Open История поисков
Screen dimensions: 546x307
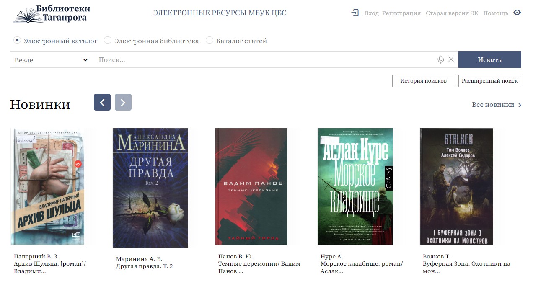point(423,81)
